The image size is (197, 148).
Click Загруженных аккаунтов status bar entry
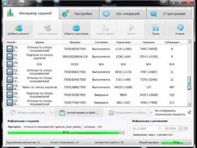[x=23, y=143]
